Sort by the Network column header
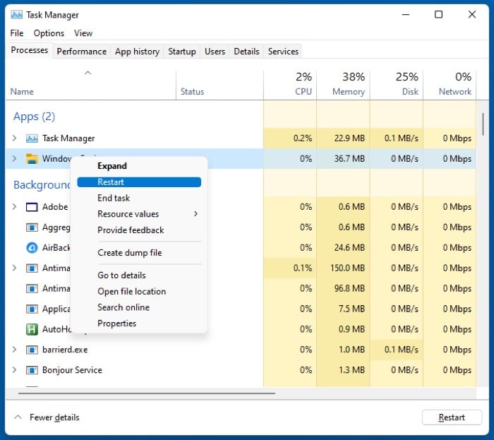This screenshot has height=440, width=494. pos(450,85)
